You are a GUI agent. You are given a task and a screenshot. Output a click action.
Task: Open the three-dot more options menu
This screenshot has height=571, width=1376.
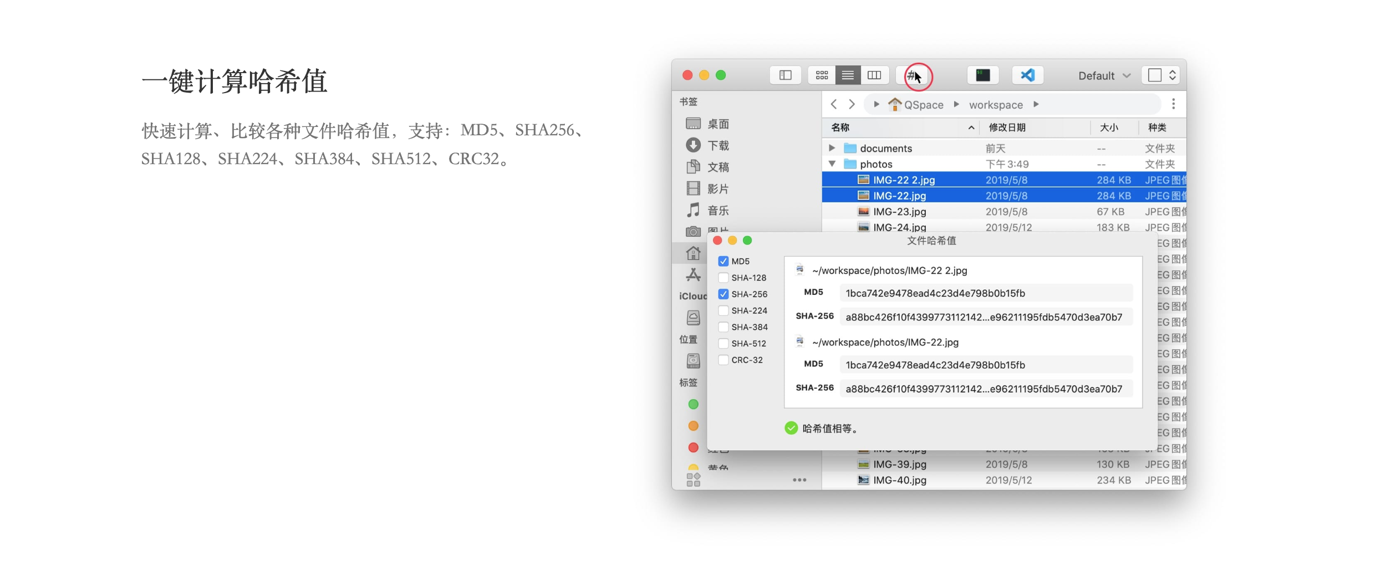1173,104
